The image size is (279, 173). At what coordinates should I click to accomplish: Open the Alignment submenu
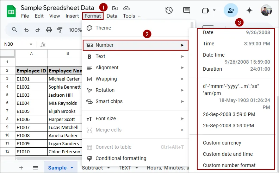point(136,68)
